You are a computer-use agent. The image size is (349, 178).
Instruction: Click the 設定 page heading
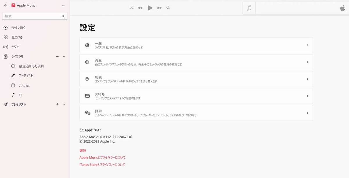88,28
